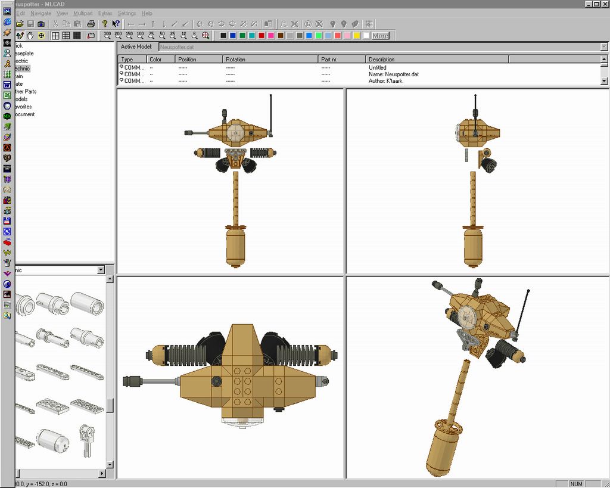The image size is (610, 488).
Task: Open the Settings menu
Action: click(127, 13)
